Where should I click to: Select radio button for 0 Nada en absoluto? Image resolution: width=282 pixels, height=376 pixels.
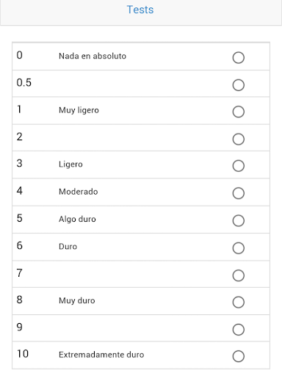pos(239,57)
